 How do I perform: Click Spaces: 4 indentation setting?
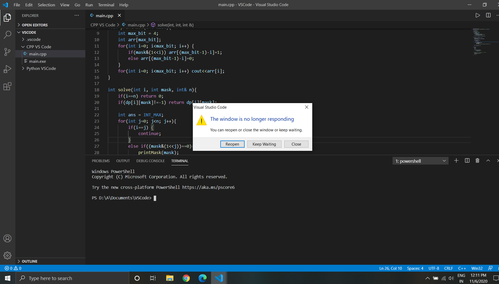[x=415, y=268]
